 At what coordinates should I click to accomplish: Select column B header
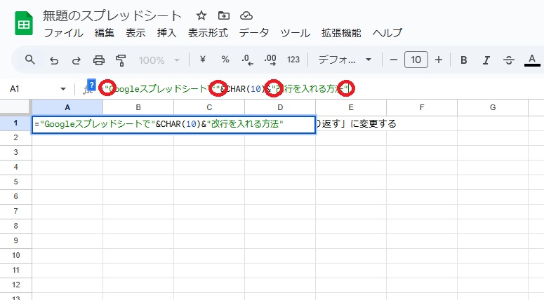coord(138,107)
